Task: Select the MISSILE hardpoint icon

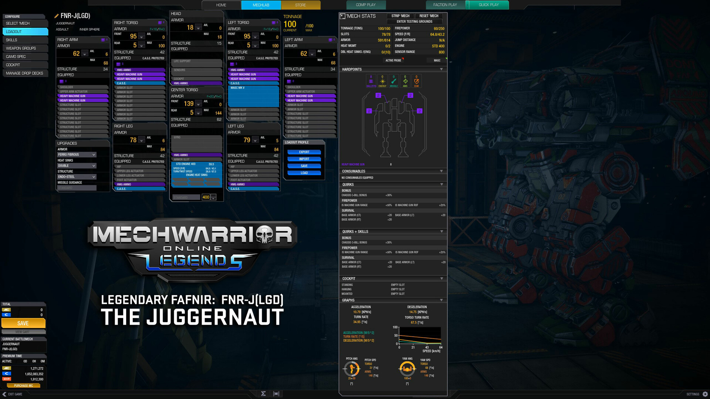Action: coord(393,81)
